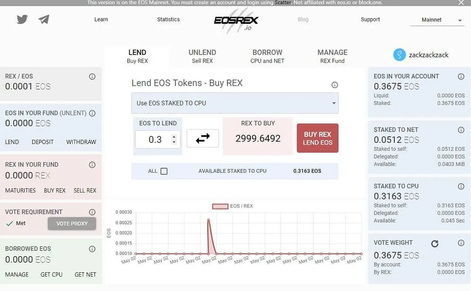This screenshot has width=471, height=291.
Task: Click the Met vote requirement status
Action: (16, 223)
